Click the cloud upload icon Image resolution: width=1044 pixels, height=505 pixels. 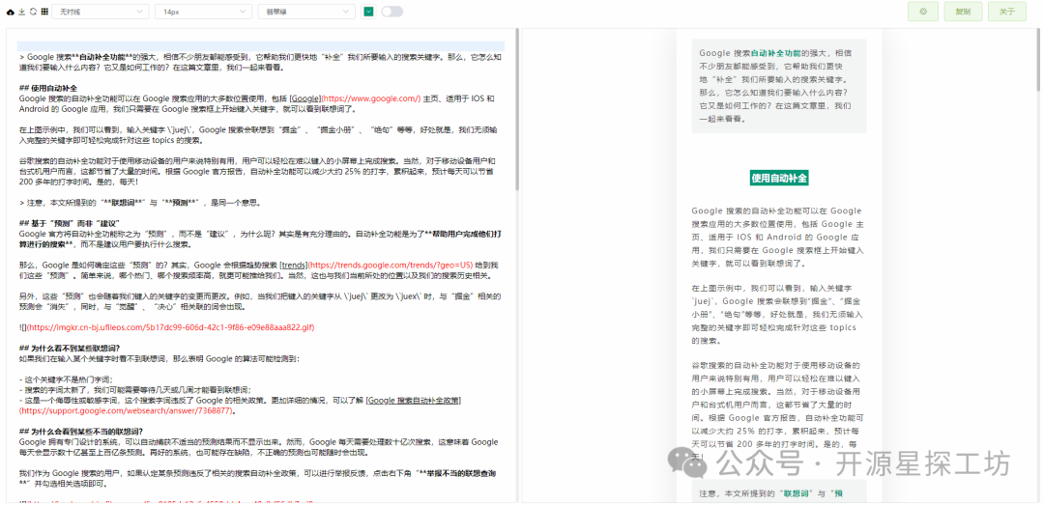[11, 12]
